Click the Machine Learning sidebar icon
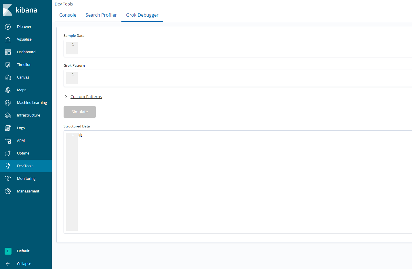412x269 pixels. 8,103
